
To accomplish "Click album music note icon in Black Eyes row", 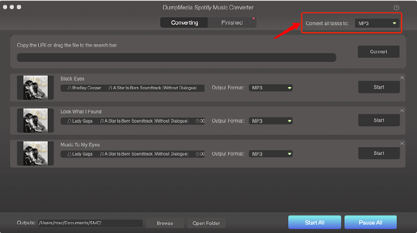I will (x=110, y=88).
